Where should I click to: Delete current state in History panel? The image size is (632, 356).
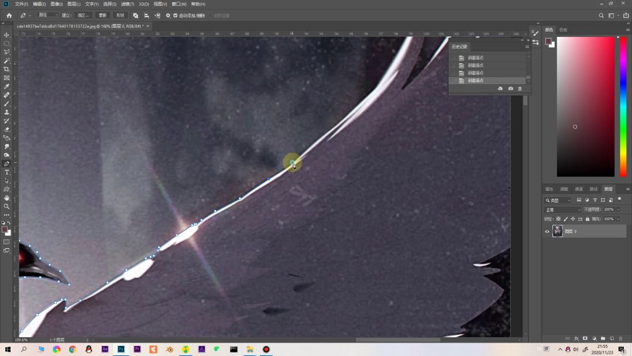(520, 88)
